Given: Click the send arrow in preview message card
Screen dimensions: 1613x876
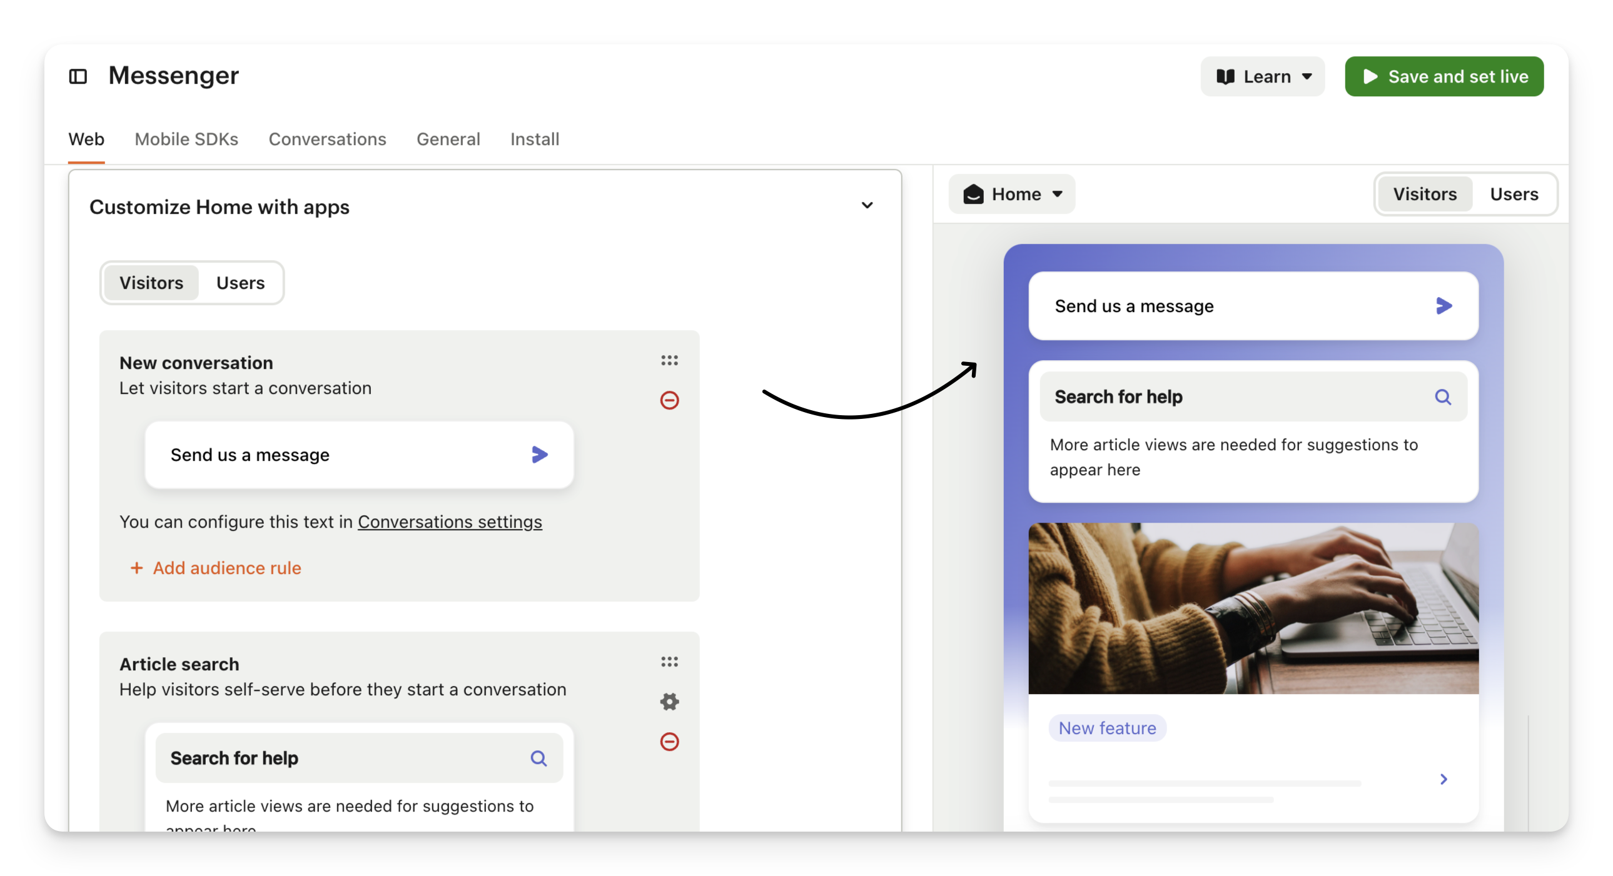Looking at the screenshot, I should point(1444,306).
